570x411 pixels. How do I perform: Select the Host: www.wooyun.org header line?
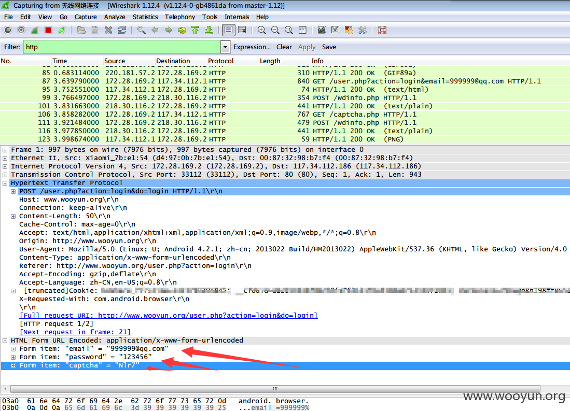point(69,200)
